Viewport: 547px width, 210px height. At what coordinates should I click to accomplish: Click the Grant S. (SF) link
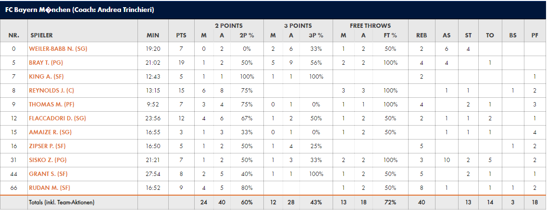48,174
